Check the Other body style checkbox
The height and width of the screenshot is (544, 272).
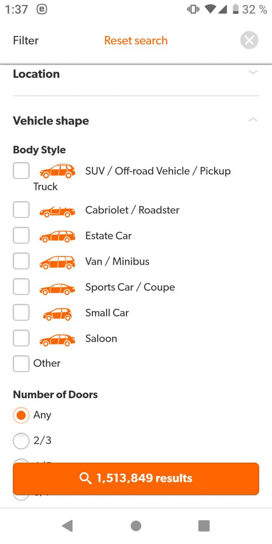point(21,363)
